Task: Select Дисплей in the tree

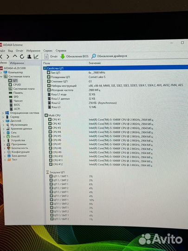Action: [16, 121]
